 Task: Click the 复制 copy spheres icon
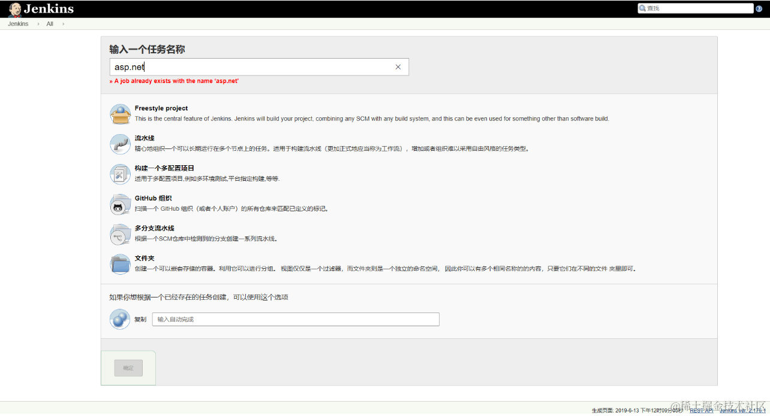click(120, 319)
